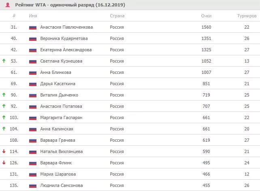Click the points value 1007
The image size is (260, 191).
click(x=206, y=72)
